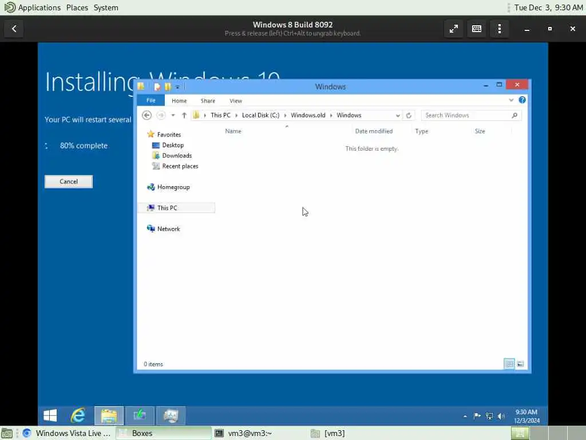Open the View ribbon tab

(235, 101)
